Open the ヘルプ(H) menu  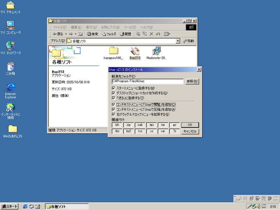click(146, 27)
